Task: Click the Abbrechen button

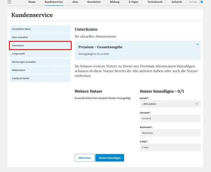Action: coord(84,158)
